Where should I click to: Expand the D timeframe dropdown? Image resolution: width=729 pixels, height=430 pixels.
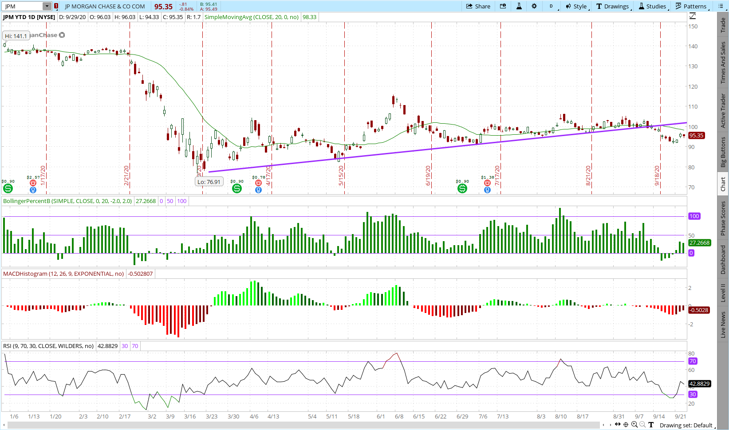(x=552, y=6)
